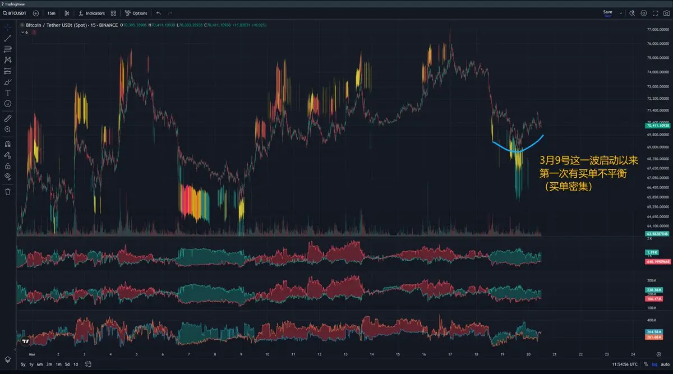This screenshot has height=374, width=673.
Task: Toggle stay in drawing mode
Action: point(8,155)
